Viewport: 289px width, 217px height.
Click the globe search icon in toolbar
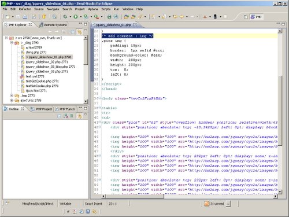pyautogui.click(x=116, y=17)
